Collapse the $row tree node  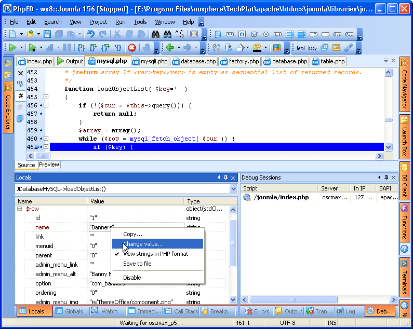coord(20,209)
